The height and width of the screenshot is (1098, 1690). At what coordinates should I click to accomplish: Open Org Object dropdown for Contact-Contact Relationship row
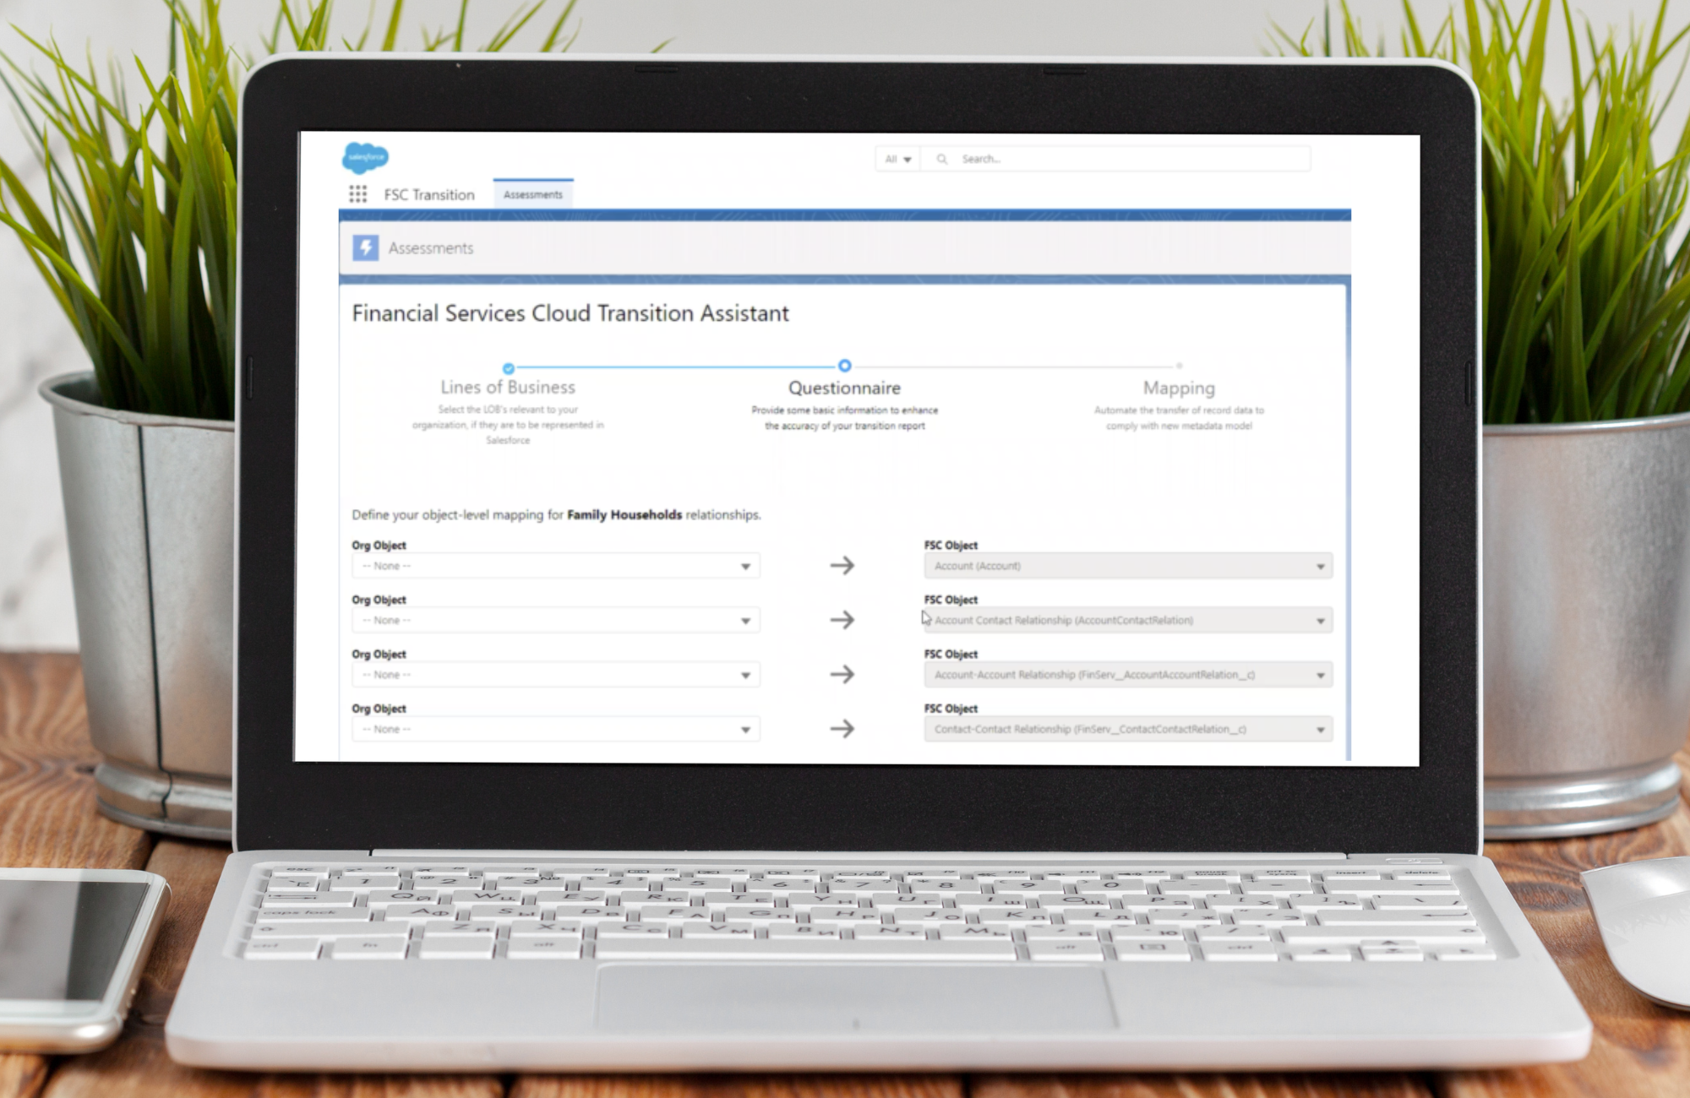(x=556, y=729)
